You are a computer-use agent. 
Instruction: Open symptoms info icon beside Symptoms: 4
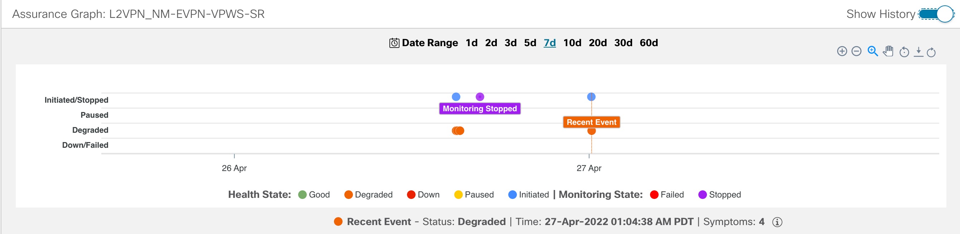(777, 222)
